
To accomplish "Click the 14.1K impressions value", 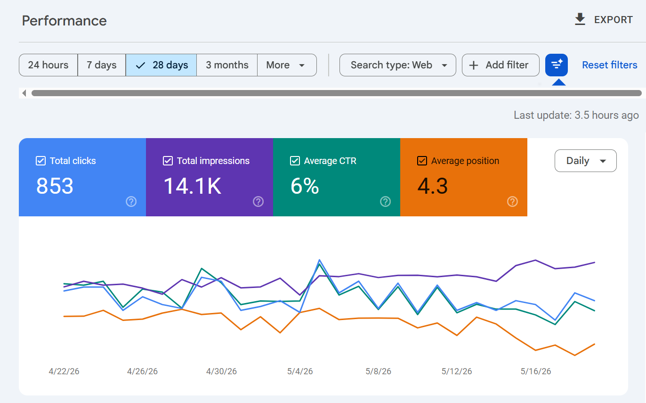I will (x=192, y=186).
